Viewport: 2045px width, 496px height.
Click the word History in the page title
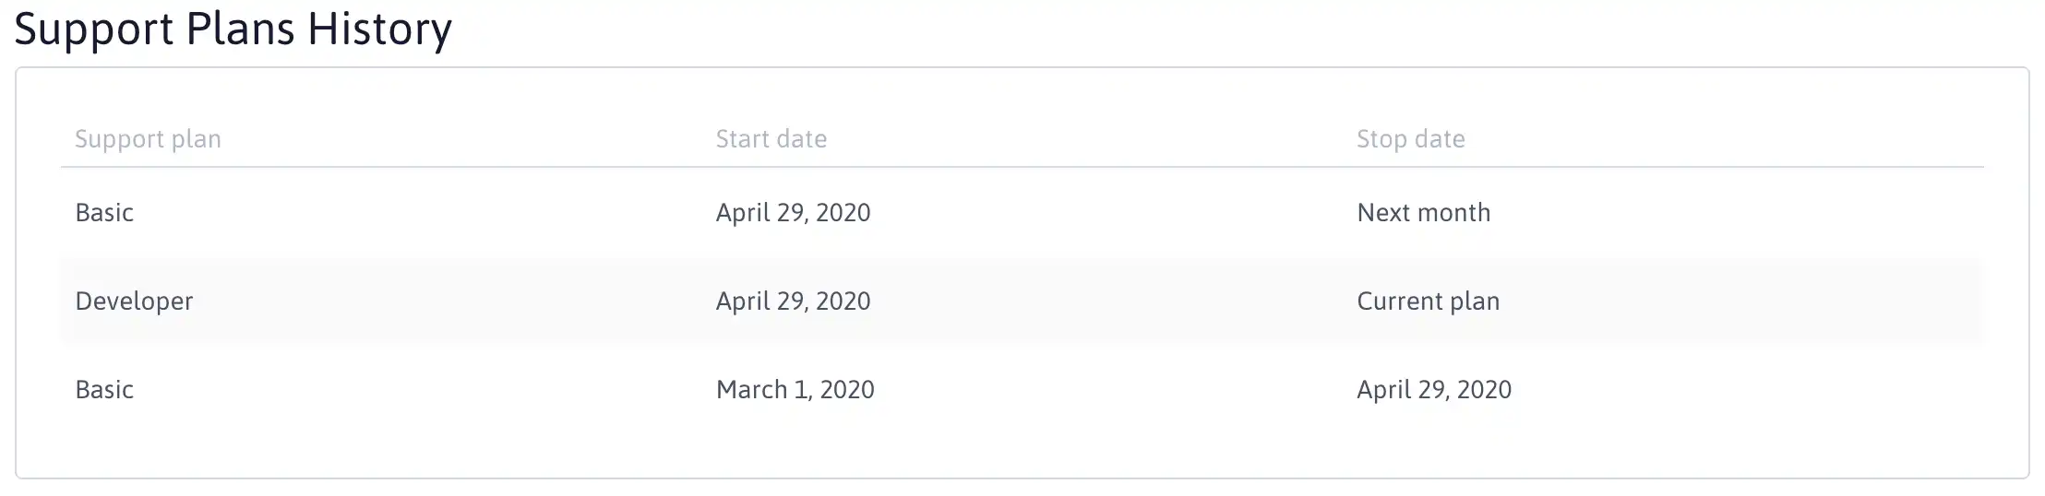(379, 30)
